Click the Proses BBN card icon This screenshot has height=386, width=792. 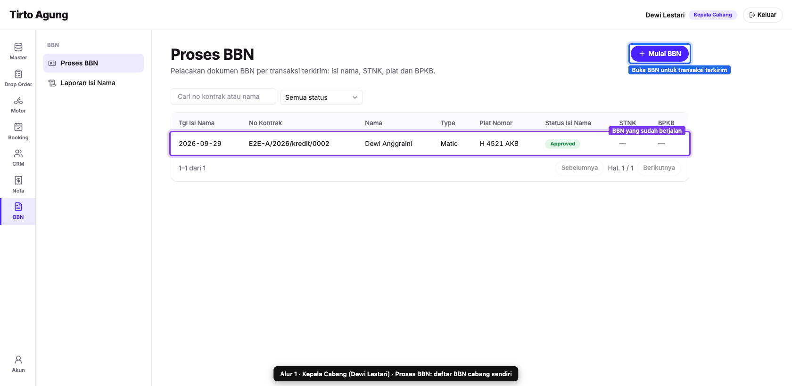click(52, 63)
